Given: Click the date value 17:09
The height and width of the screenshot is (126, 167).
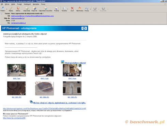Looking at the screenshot, I should [x=13, y=20].
